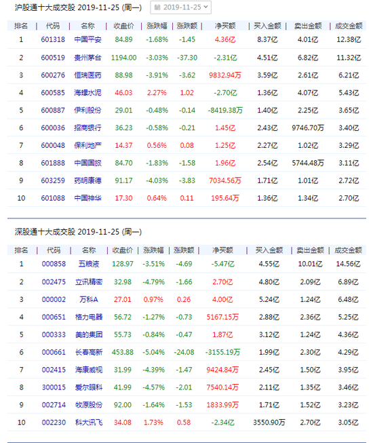Open stock code 601888 link

point(53,163)
